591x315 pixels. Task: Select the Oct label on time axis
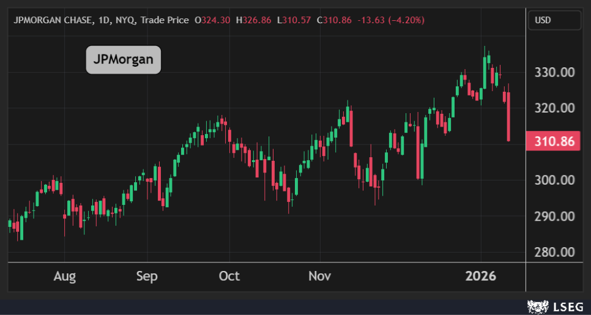pos(229,276)
